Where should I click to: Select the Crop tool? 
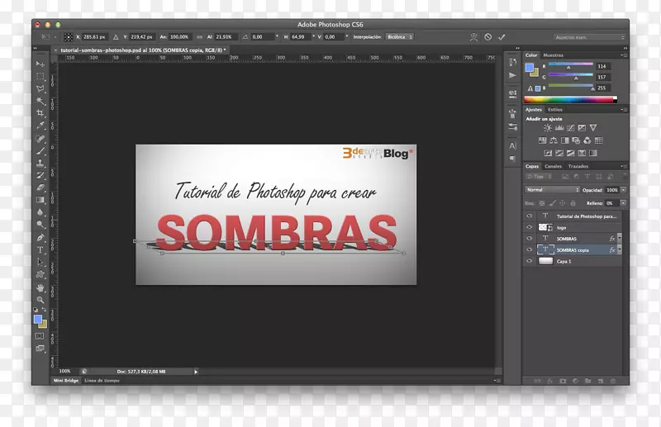tap(40, 113)
